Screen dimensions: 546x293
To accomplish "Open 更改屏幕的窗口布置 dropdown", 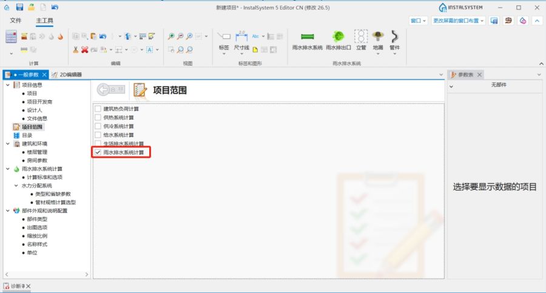I will pyautogui.click(x=458, y=21).
